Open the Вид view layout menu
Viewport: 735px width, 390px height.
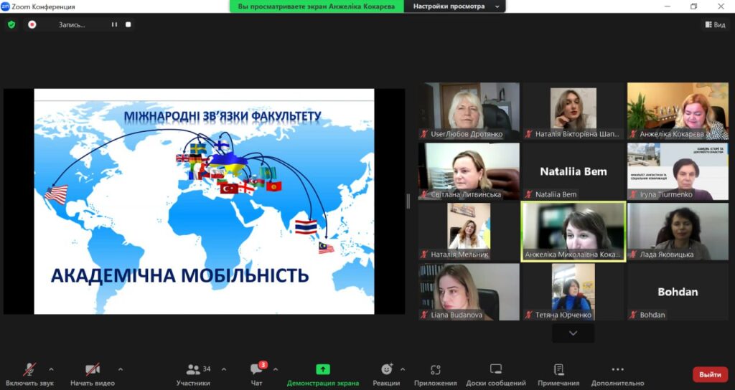click(x=715, y=24)
